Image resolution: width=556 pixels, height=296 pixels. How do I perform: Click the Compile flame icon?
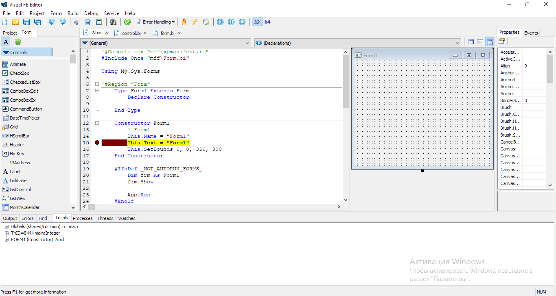point(184,22)
